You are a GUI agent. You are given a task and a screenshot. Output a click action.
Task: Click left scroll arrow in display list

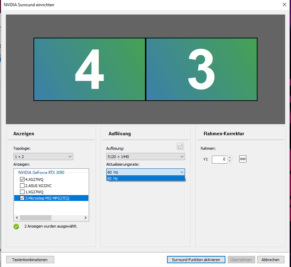(17, 218)
